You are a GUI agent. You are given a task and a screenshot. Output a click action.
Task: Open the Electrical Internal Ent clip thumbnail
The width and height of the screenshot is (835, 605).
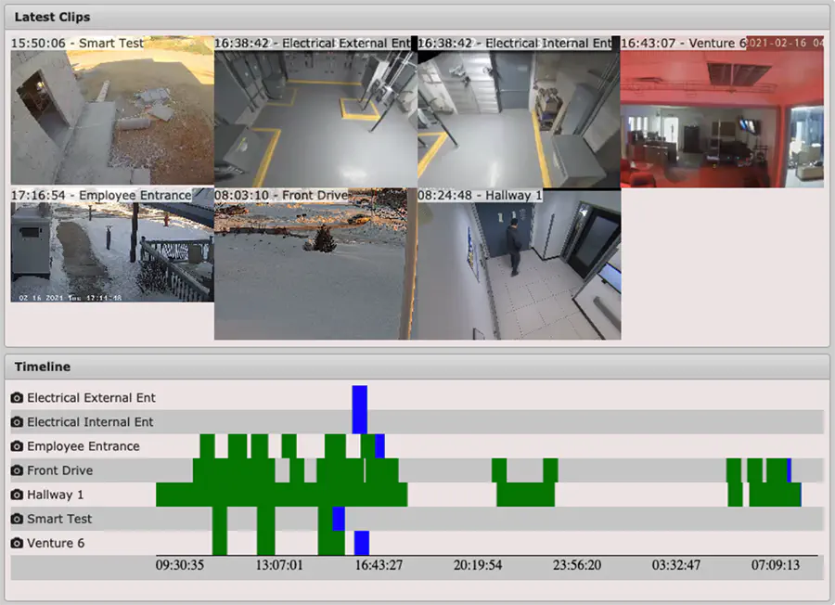click(x=520, y=112)
